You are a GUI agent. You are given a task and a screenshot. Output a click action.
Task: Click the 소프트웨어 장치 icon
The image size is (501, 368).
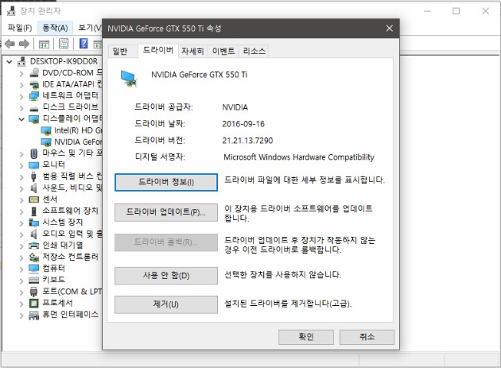coord(33,211)
